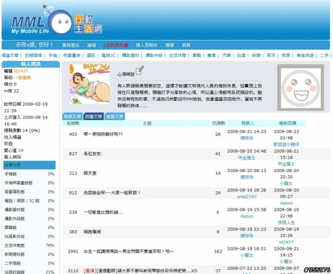This screenshot has height=274, width=333.
Task: Open 美食旅遊 category
Action: pos(305,56)
